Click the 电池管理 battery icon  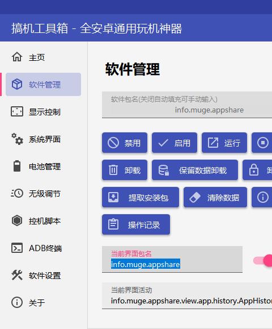coord(17,166)
